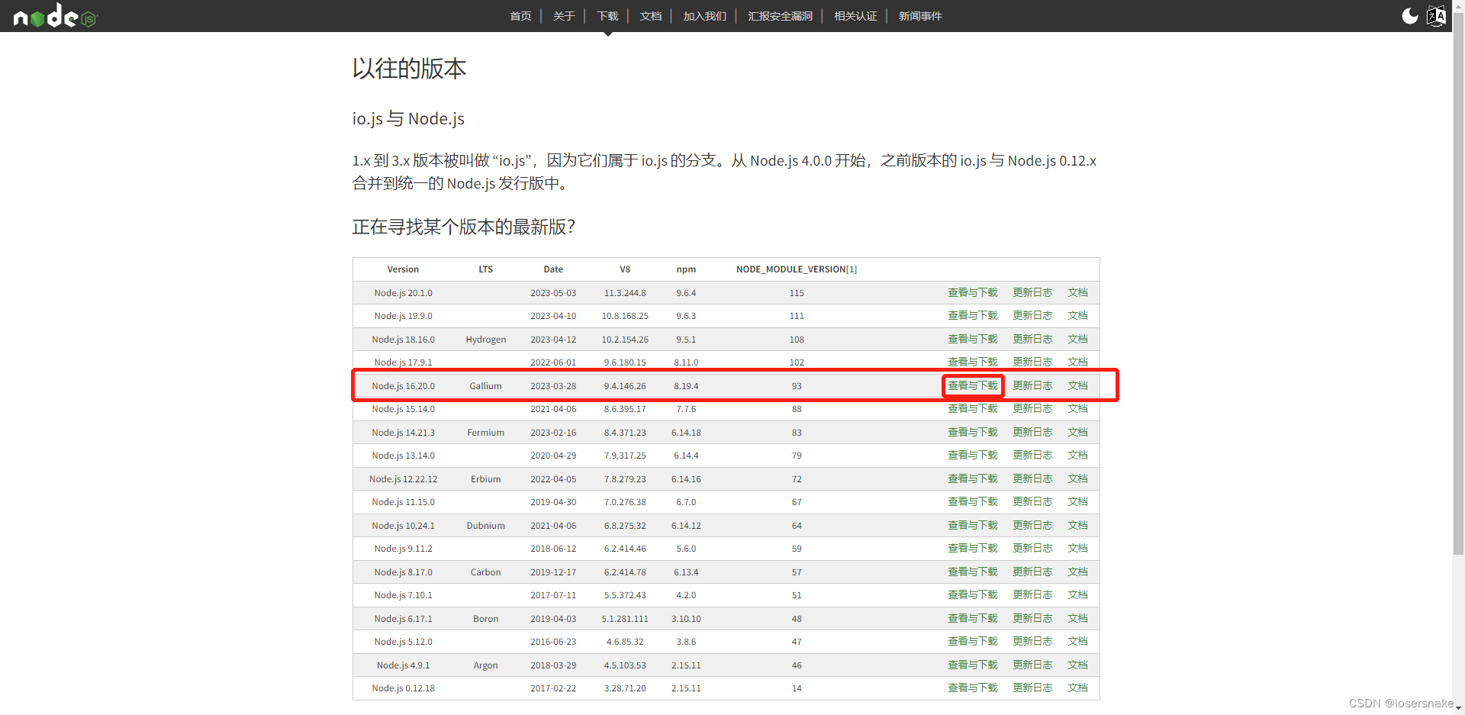Select the Gallium LTS cell

coord(485,386)
